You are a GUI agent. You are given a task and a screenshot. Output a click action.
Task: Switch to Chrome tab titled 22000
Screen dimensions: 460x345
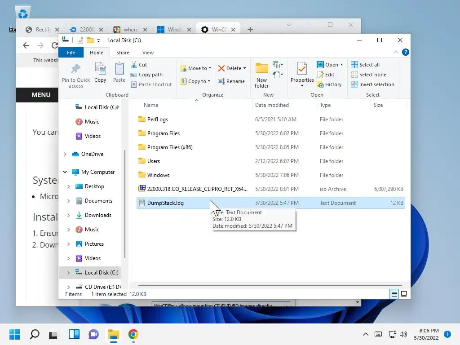point(86,29)
